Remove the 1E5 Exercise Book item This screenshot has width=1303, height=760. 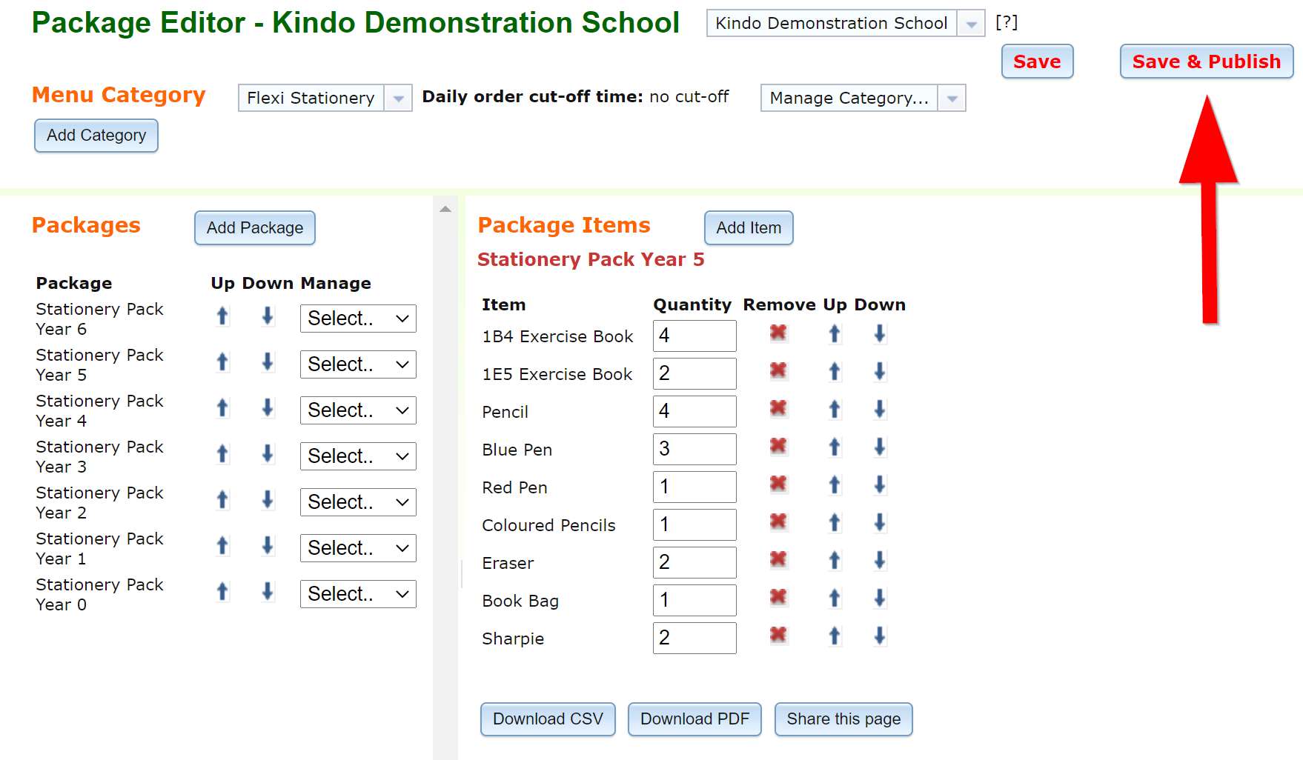pos(778,370)
